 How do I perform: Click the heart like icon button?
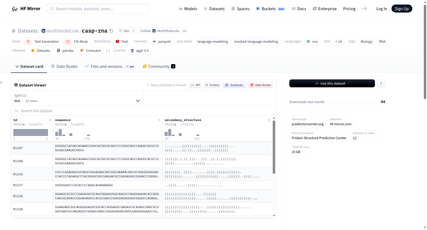pyautogui.click(x=124, y=31)
